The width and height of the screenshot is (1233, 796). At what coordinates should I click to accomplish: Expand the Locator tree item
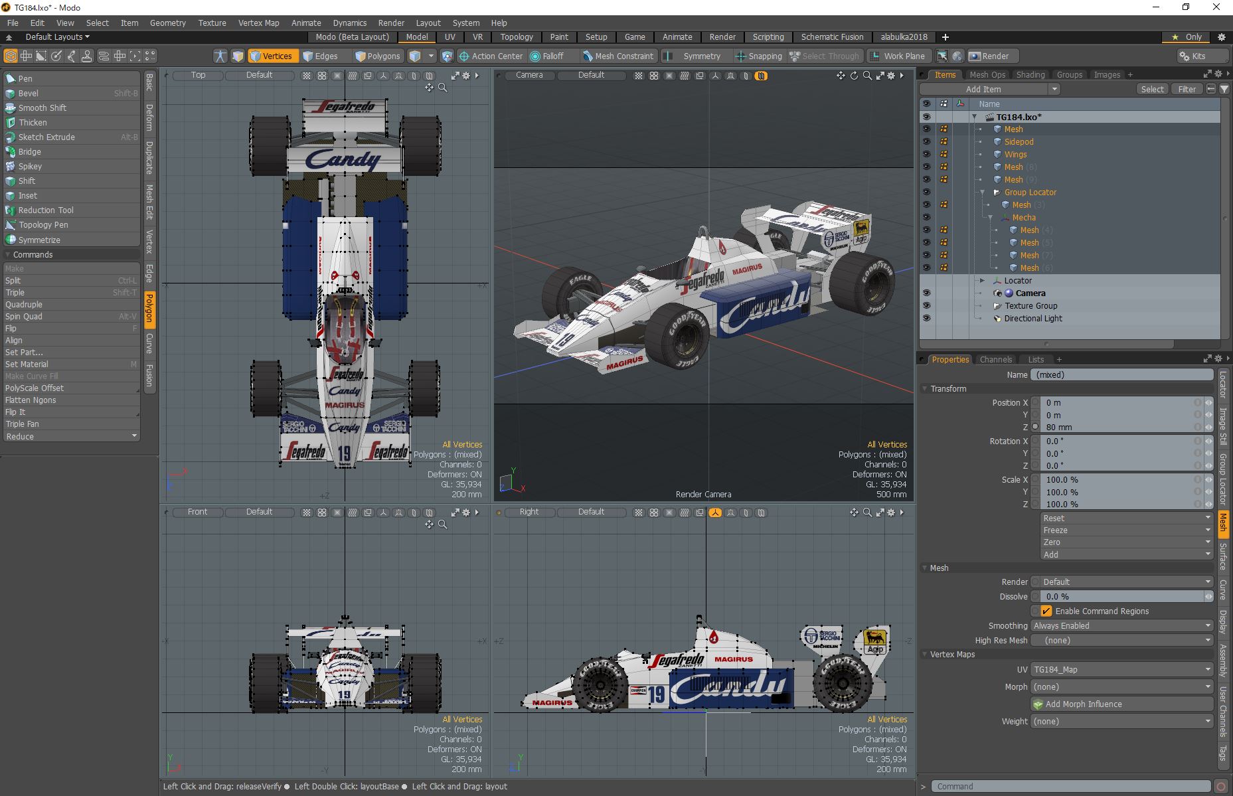tap(983, 281)
